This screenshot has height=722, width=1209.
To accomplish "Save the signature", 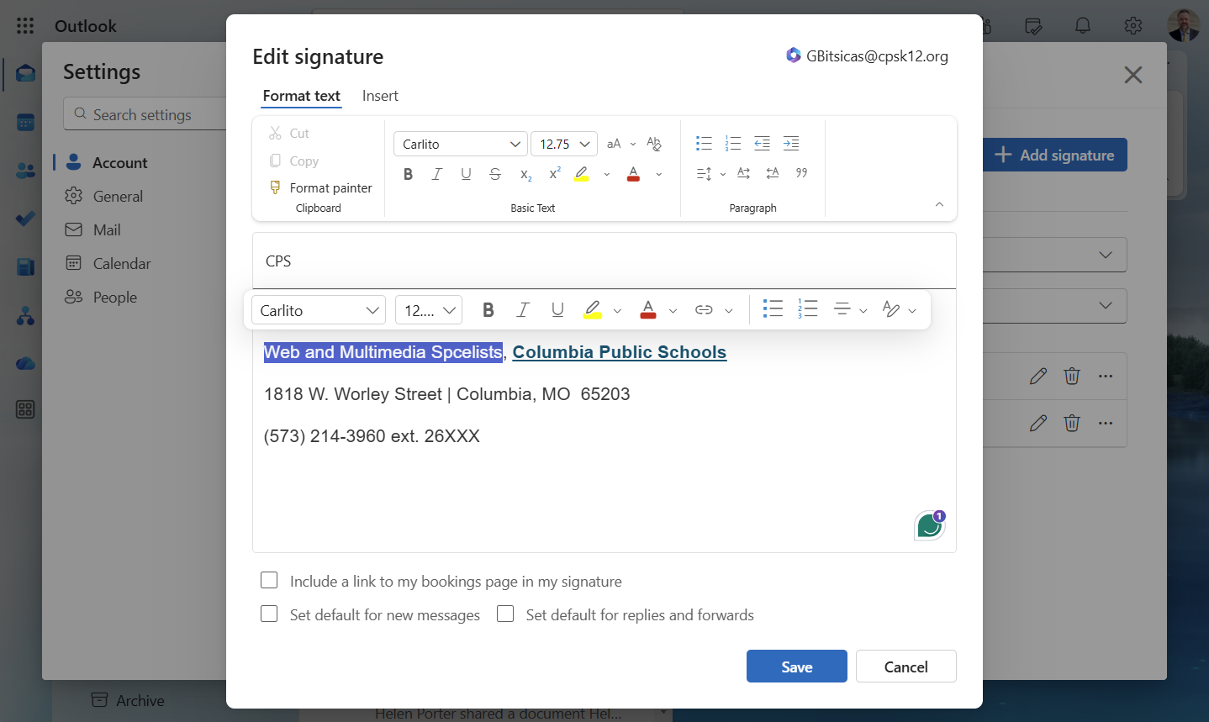I will point(796,667).
